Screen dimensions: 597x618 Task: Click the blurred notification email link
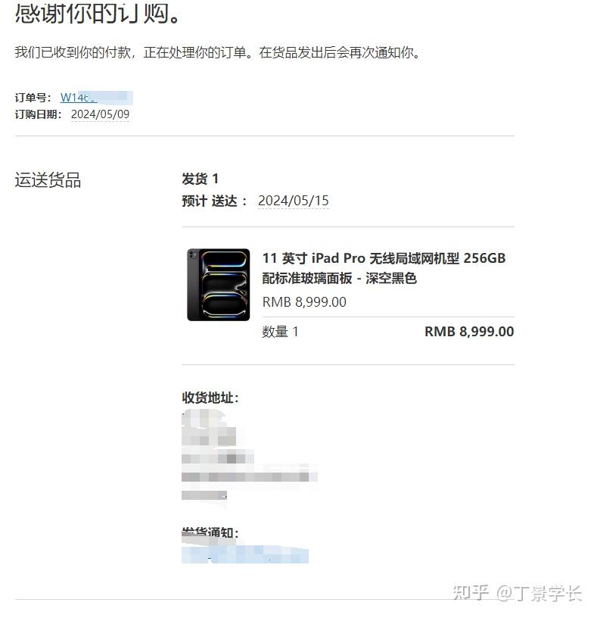click(x=245, y=554)
